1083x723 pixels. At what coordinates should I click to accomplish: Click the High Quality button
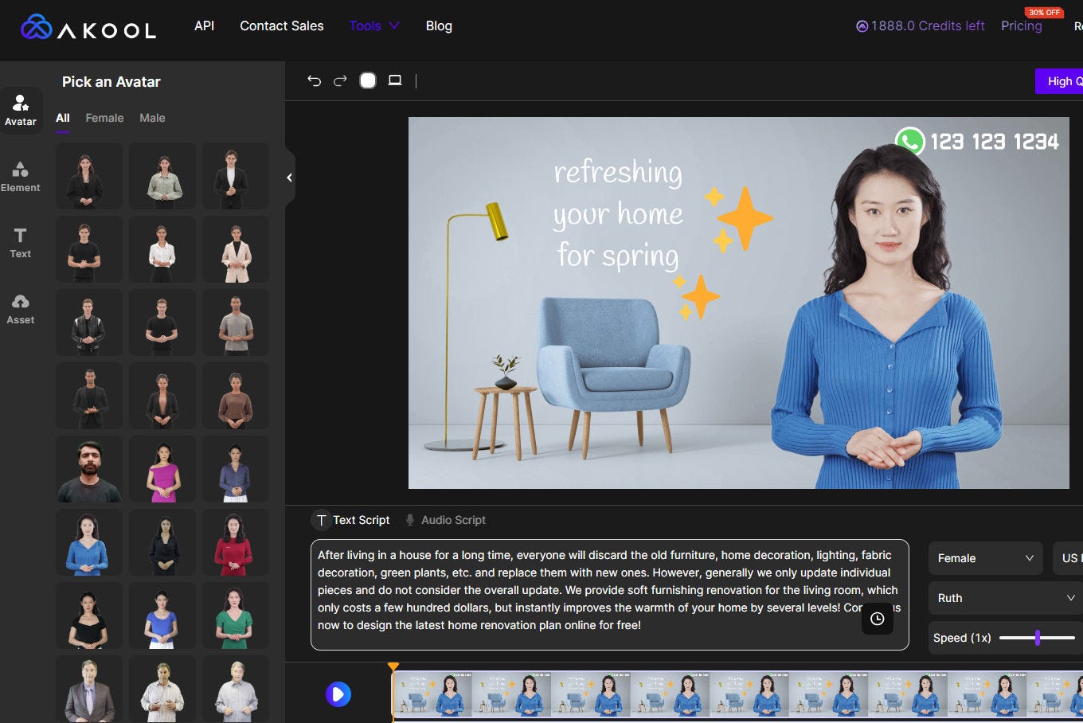(1059, 81)
